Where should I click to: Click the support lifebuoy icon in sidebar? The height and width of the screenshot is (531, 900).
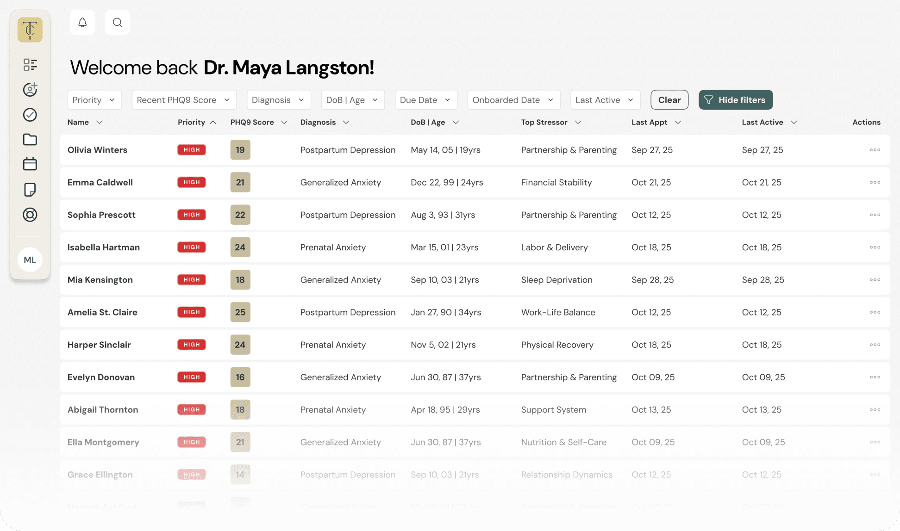(x=30, y=215)
